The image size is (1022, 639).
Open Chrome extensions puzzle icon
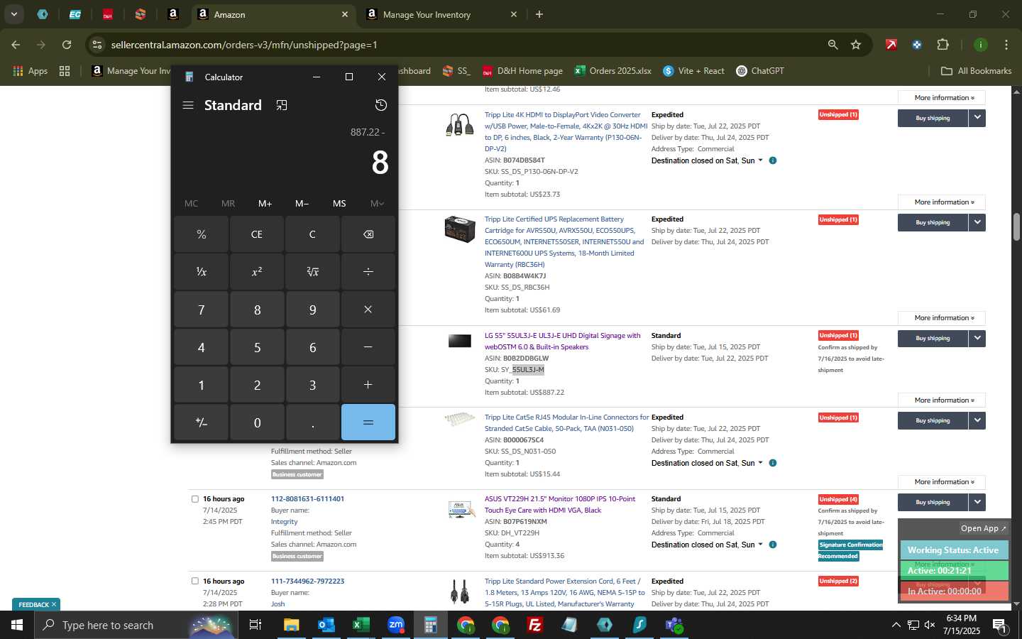[943, 45]
